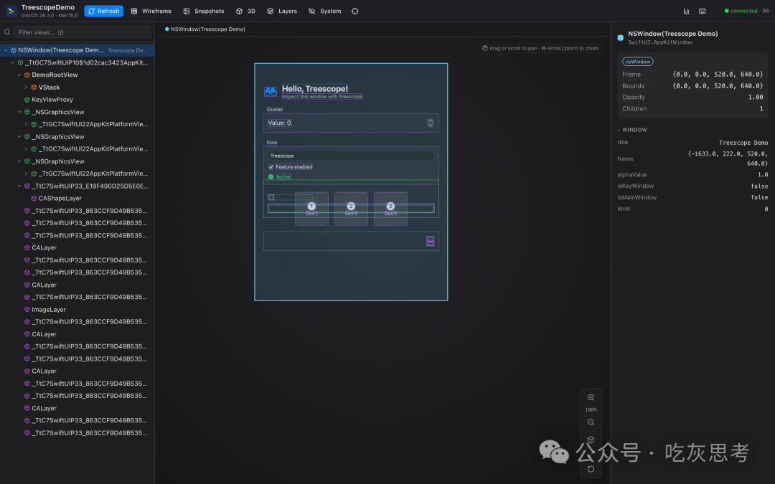Toggle System views visibility

click(325, 11)
